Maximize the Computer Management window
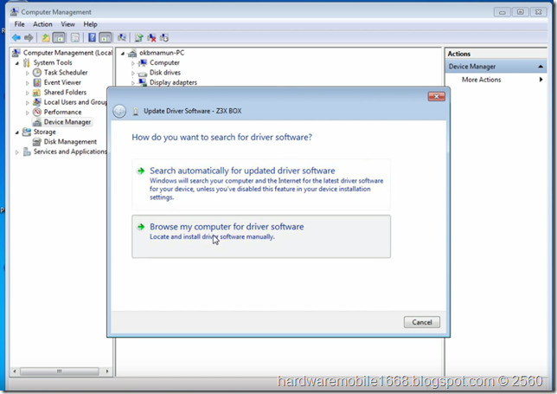Image resolution: width=557 pixels, height=394 pixels. (520, 12)
